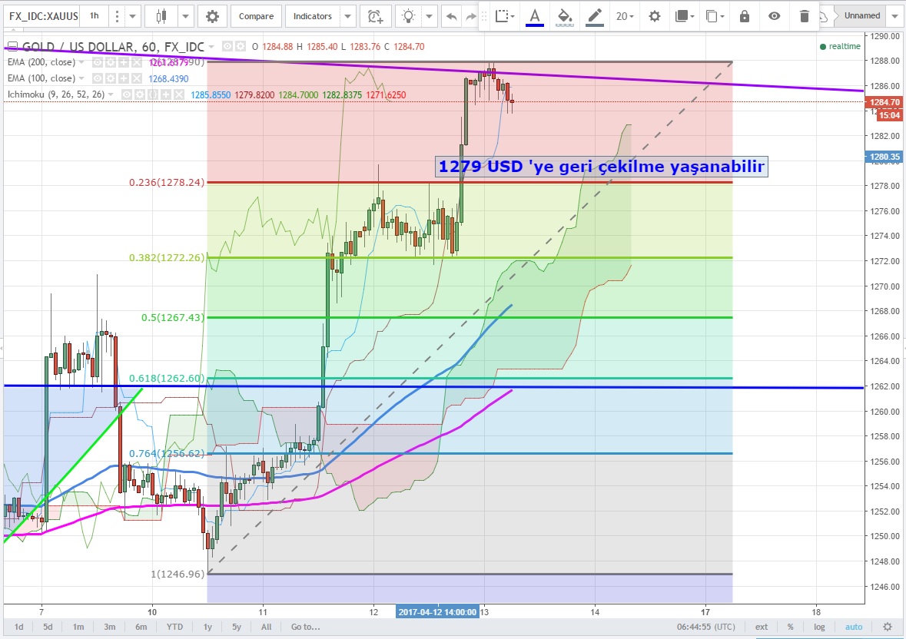The image size is (906, 639).
Task: Toggle drawing visibility with eye icon
Action: (774, 16)
